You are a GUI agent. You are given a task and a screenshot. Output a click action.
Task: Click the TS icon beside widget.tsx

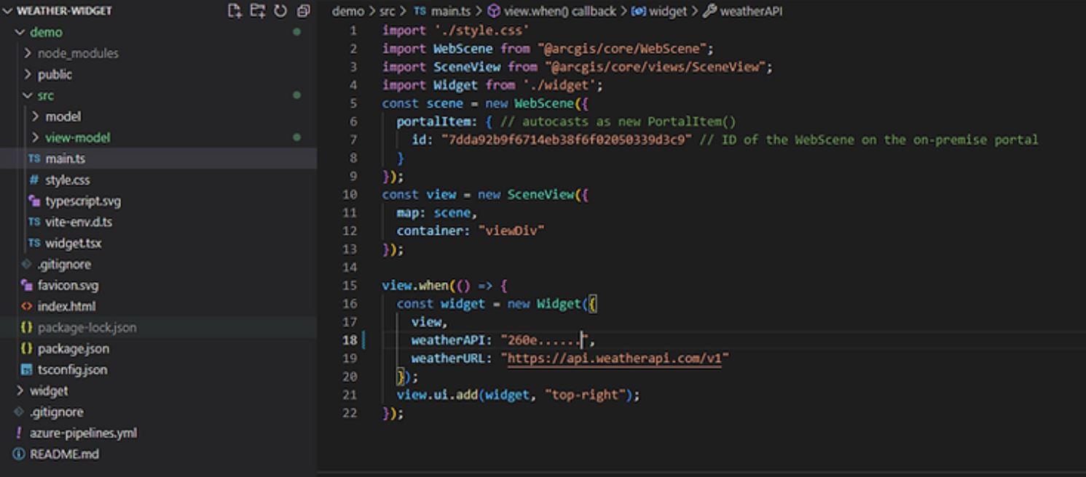[34, 243]
